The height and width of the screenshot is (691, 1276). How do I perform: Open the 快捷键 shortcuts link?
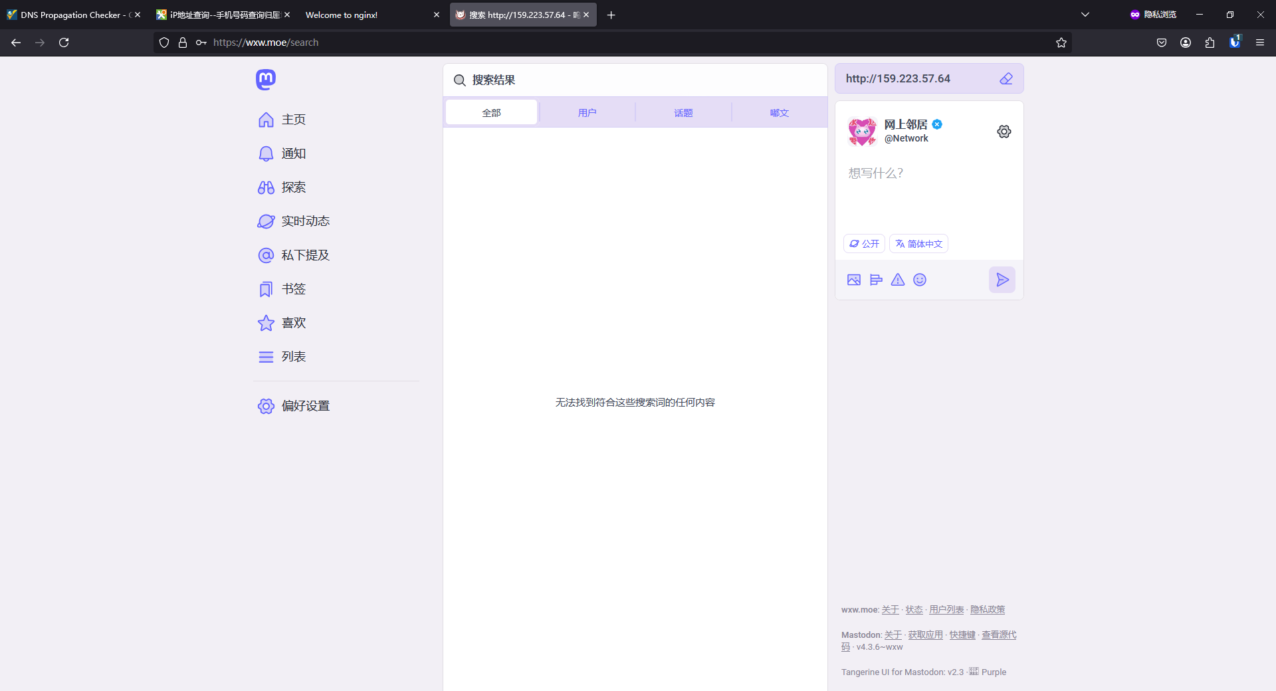point(962,635)
